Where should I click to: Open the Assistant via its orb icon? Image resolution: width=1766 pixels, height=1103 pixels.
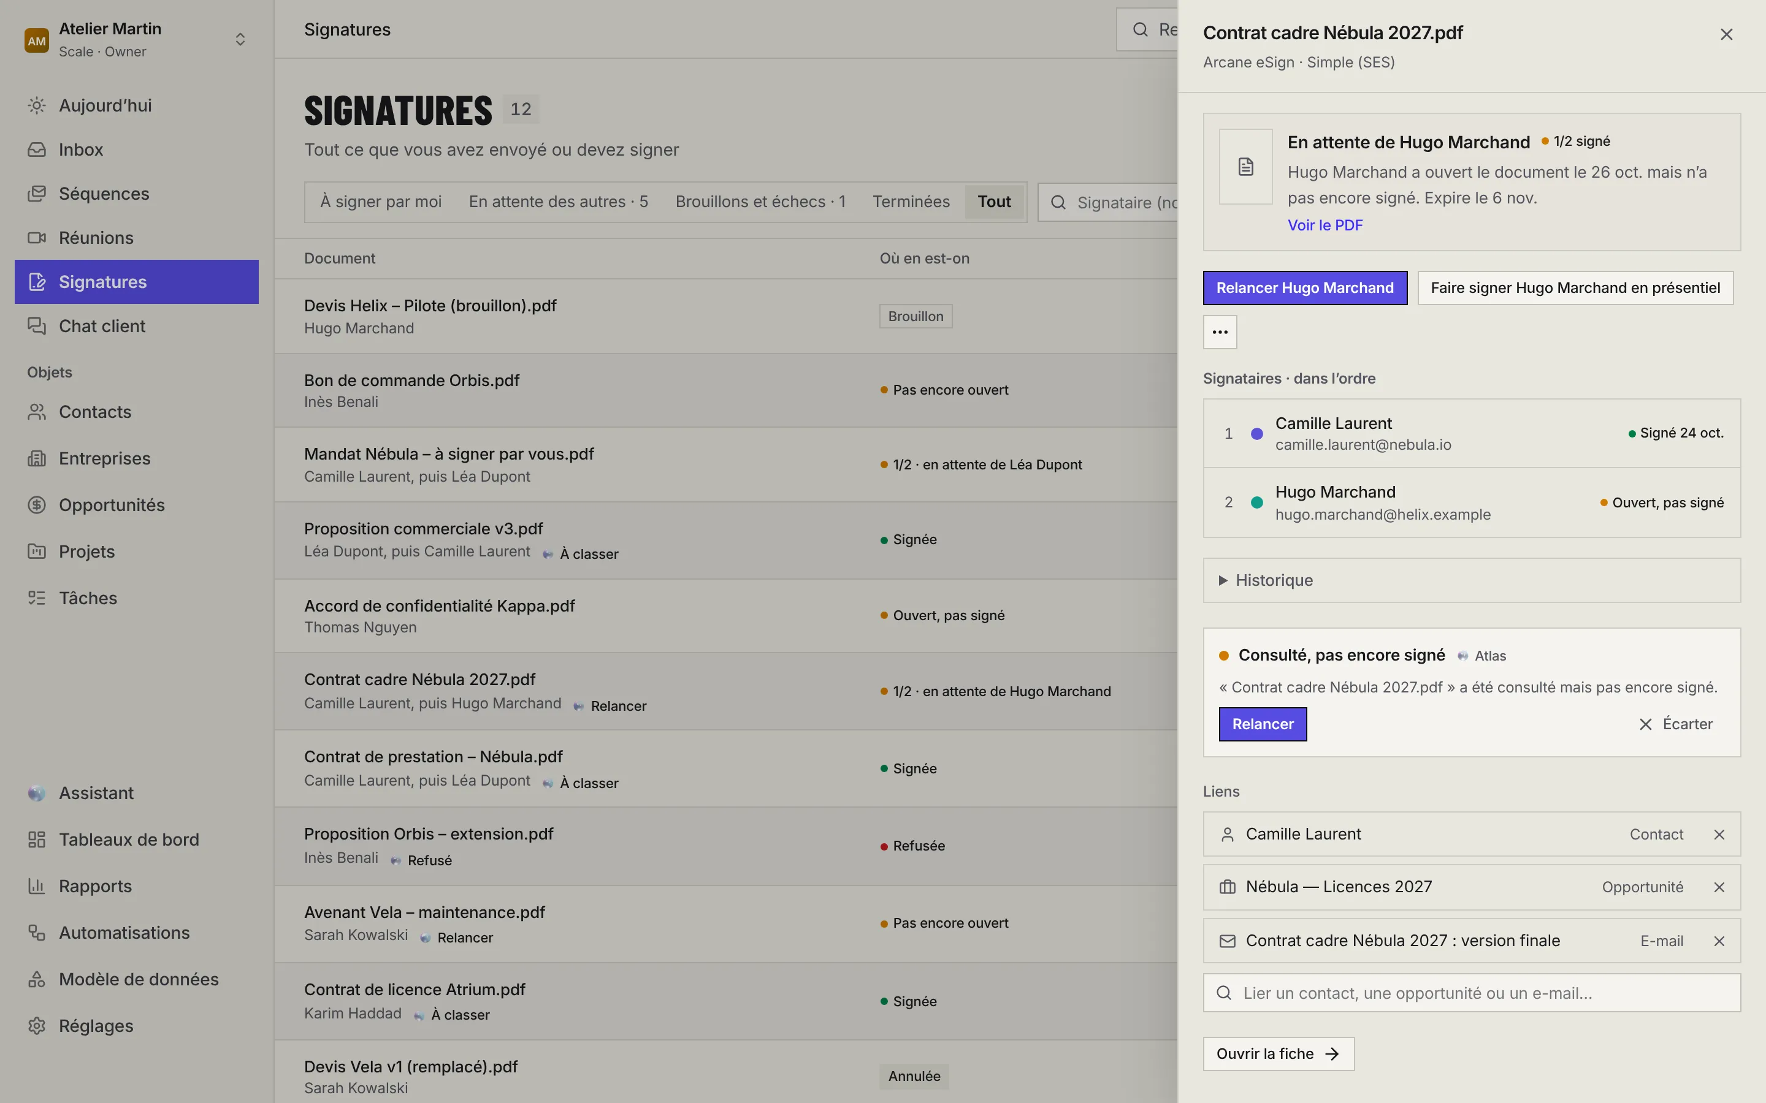coord(37,793)
